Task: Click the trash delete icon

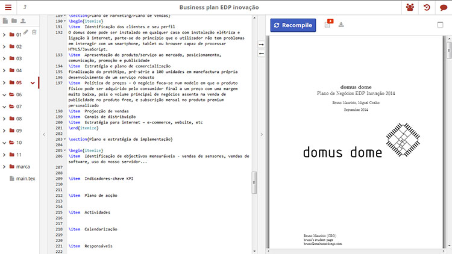Action: pyautogui.click(x=34, y=33)
